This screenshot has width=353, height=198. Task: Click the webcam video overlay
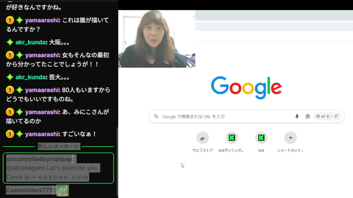tap(157, 39)
